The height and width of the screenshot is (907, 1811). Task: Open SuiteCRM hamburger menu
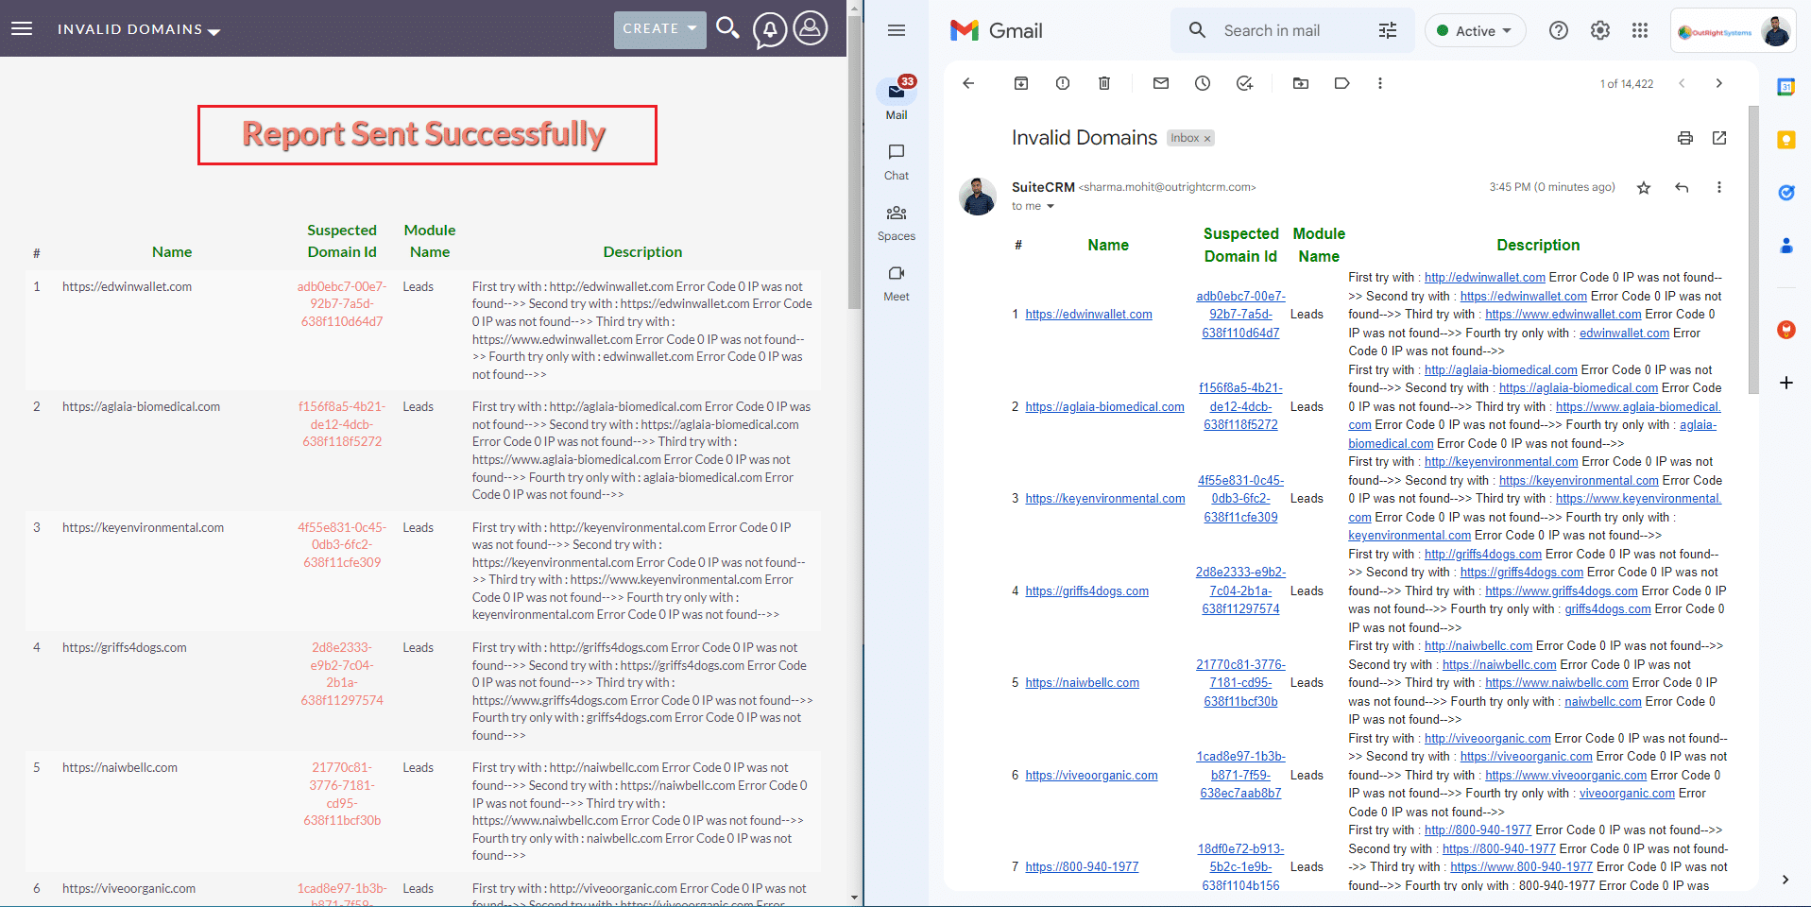point(22,28)
